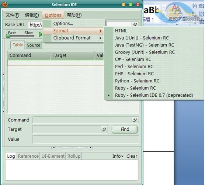Click the green maximize button of Selenium IDE
205x185 pixels.
point(131,4)
